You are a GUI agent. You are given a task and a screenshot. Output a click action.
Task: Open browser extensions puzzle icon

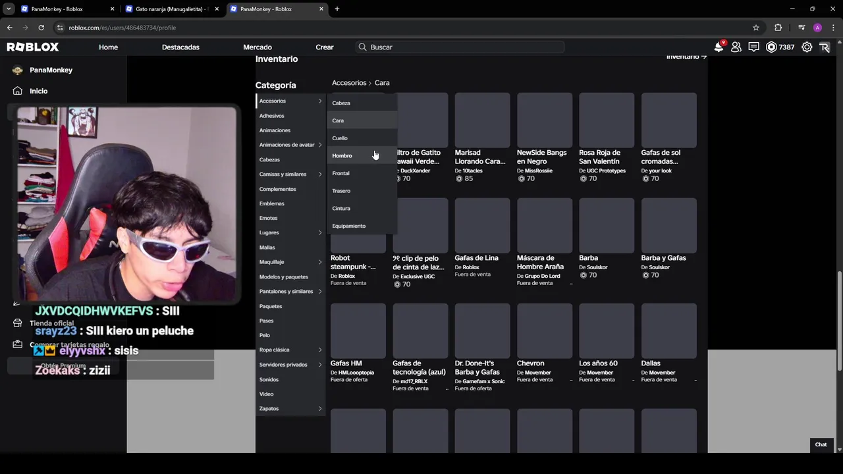pyautogui.click(x=778, y=28)
